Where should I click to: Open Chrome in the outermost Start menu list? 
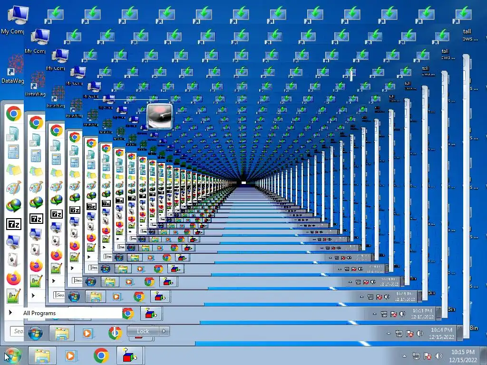(14, 114)
